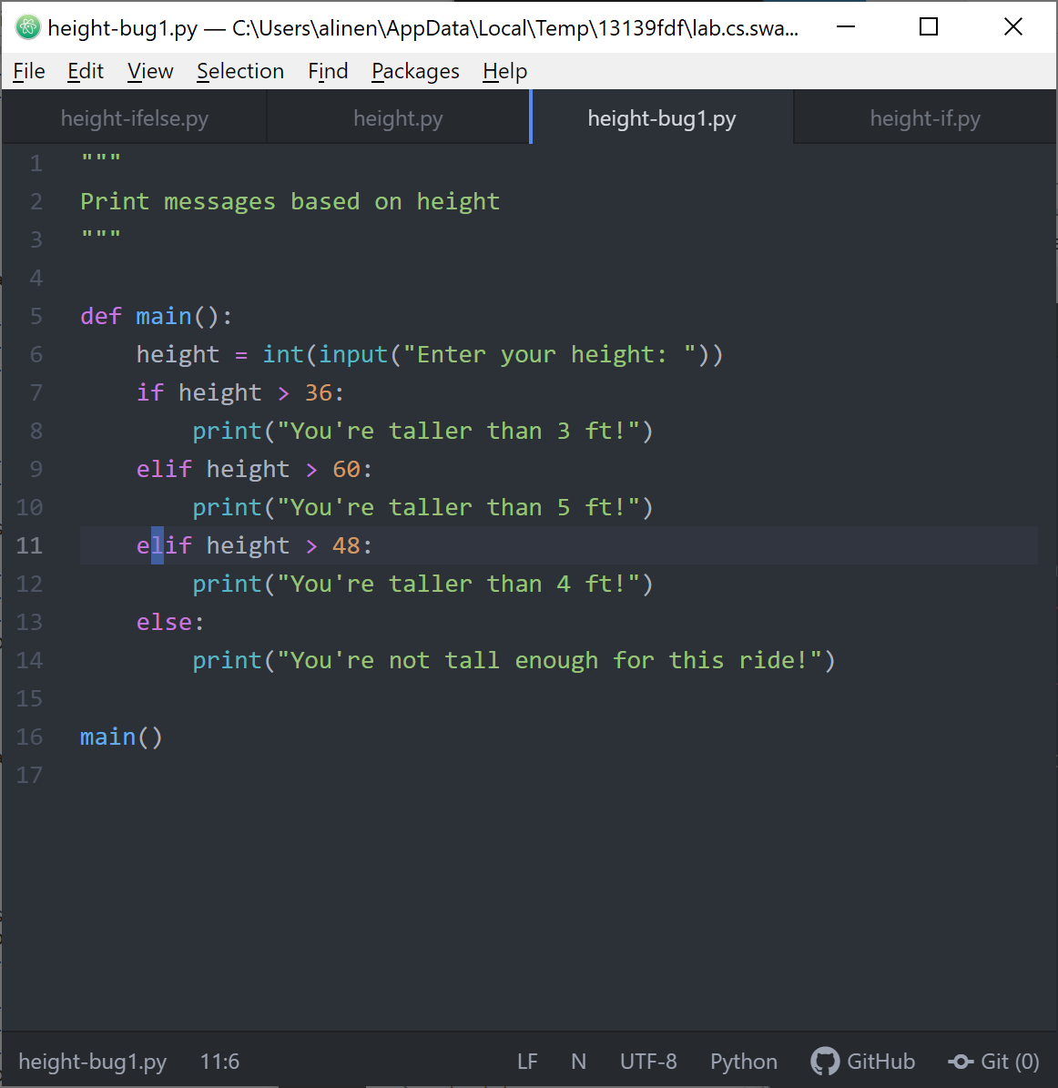Screen dimensions: 1058x1088
Task: Switch to the height-if.py tab
Action: click(925, 118)
